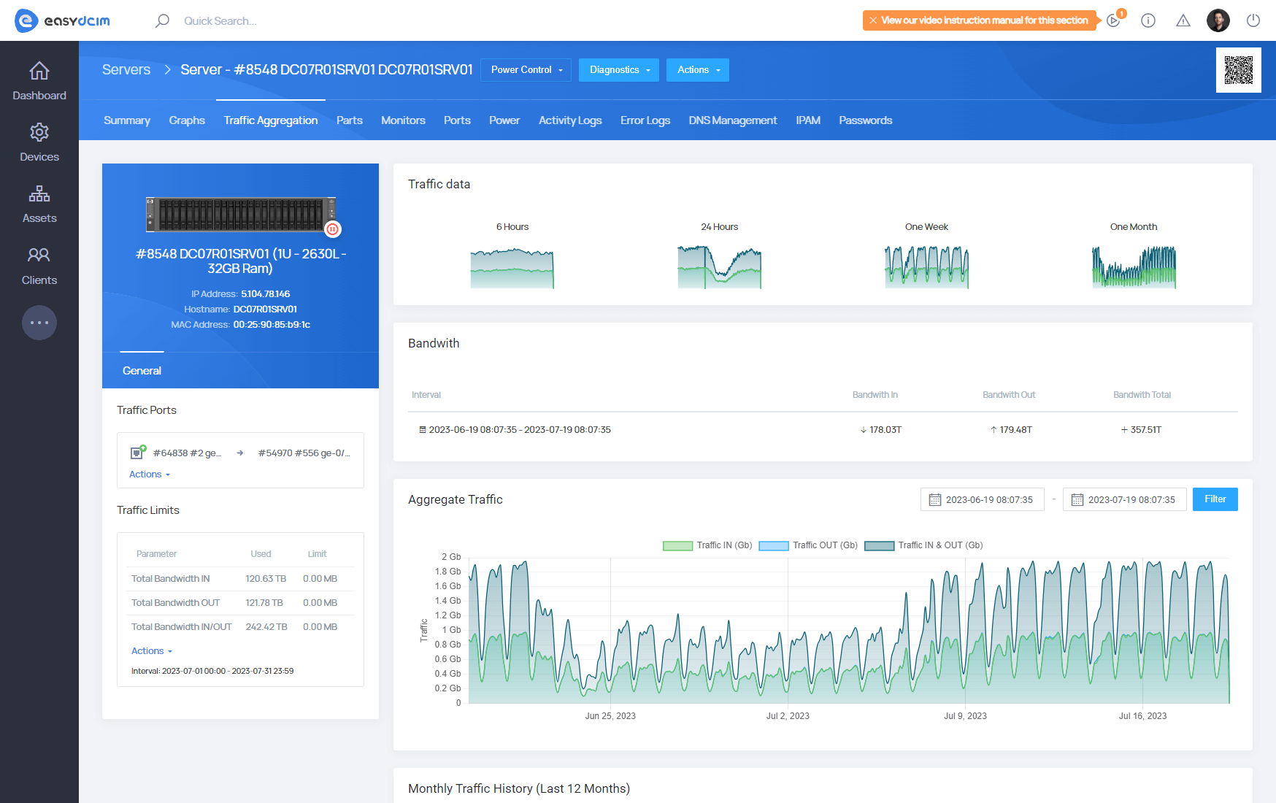Open the information icon in header

coord(1148,20)
